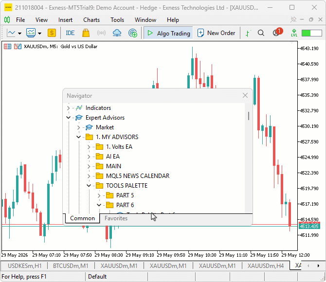Open the File menu
326x282 pixels.
(20, 20)
